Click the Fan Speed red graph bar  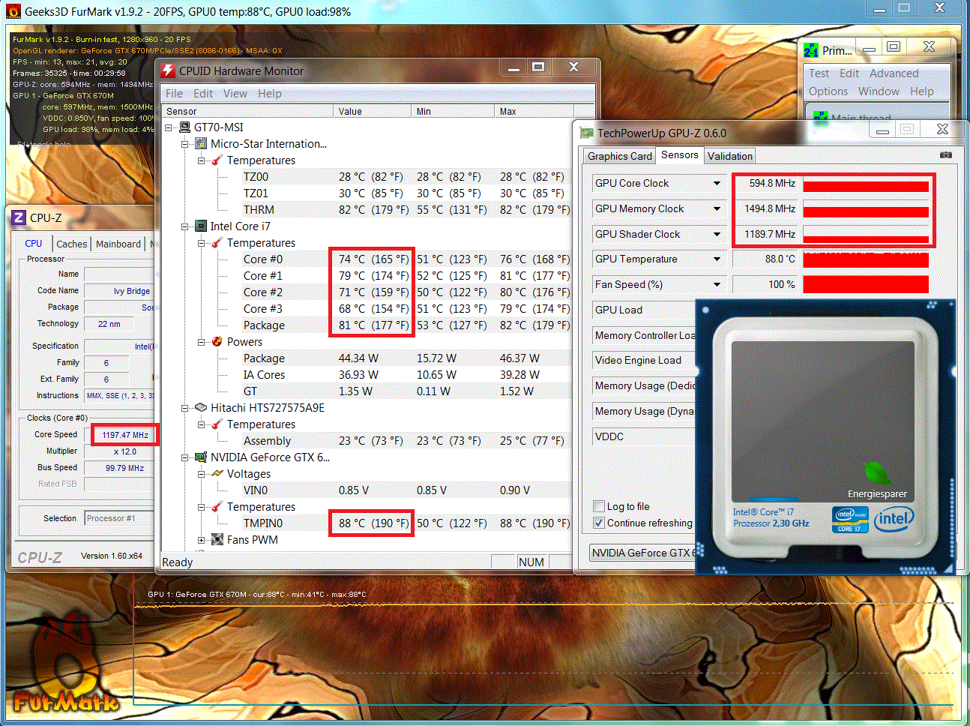(866, 285)
